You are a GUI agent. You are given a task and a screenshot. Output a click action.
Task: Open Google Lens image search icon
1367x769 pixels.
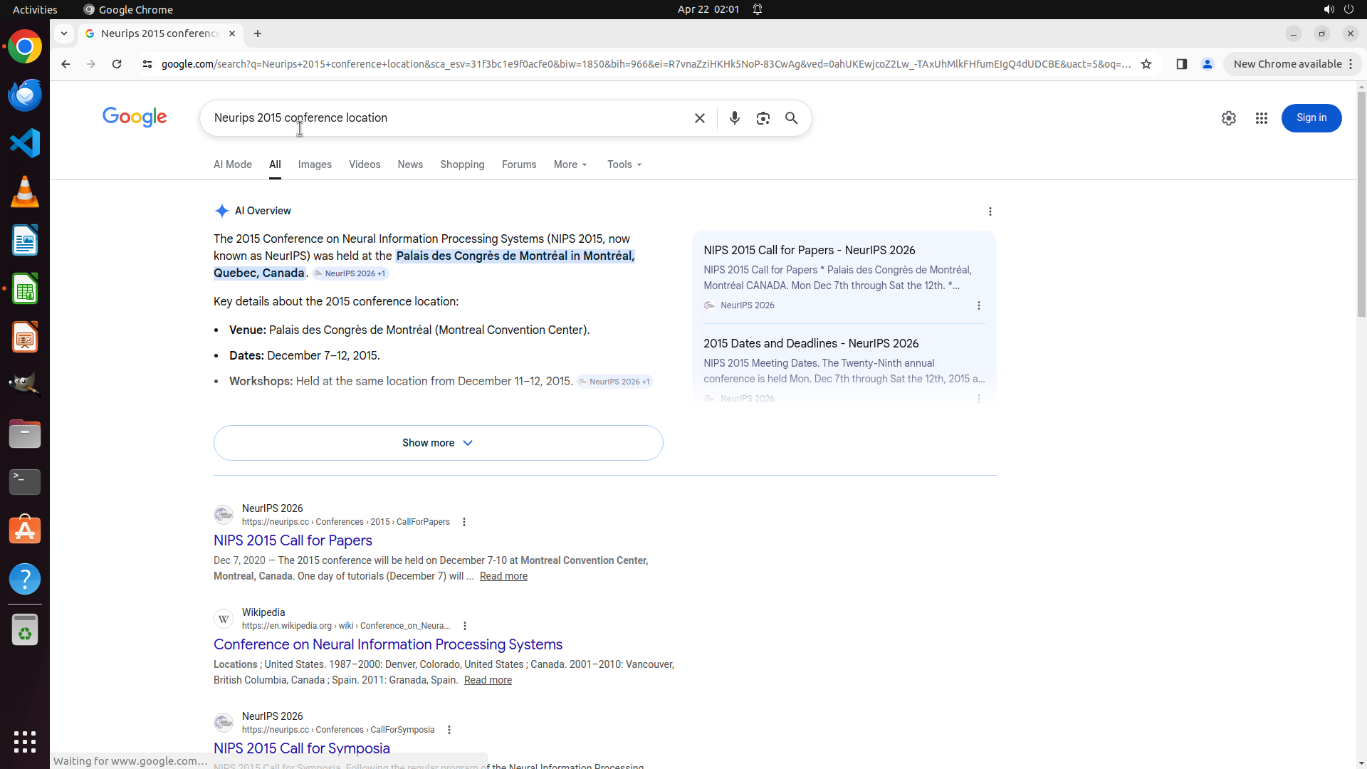click(763, 118)
